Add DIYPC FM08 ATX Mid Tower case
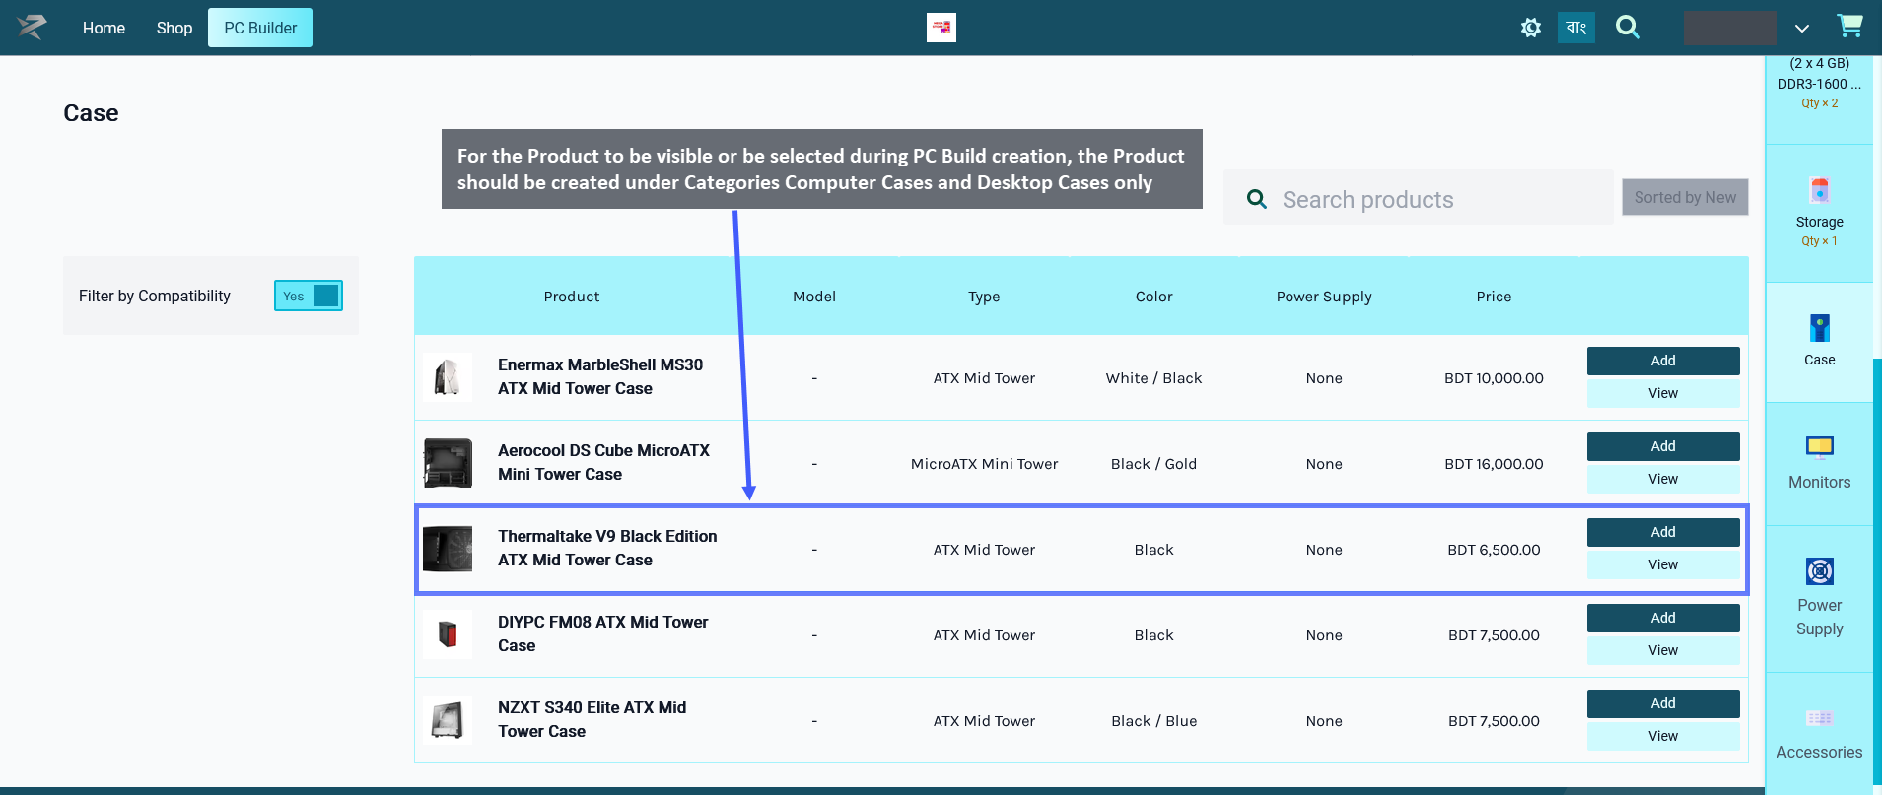 1663,618
